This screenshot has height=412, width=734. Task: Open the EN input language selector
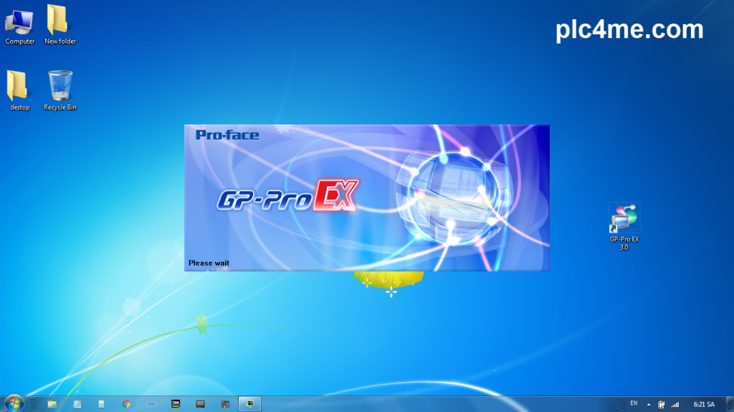tap(634, 403)
